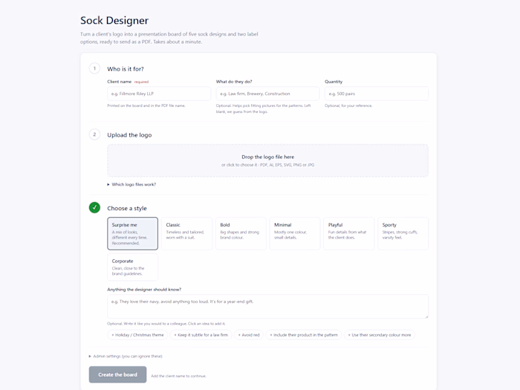Focus the What do they do field
Image resolution: width=520 pixels, height=390 pixels.
coord(267,94)
